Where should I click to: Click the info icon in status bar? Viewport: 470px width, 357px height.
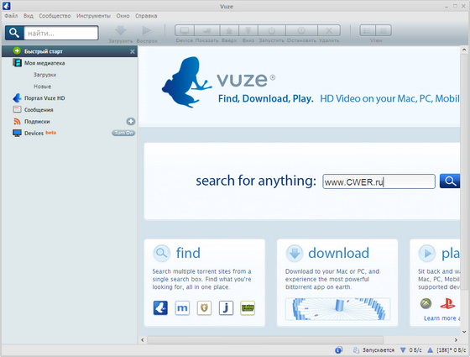tap(339, 349)
